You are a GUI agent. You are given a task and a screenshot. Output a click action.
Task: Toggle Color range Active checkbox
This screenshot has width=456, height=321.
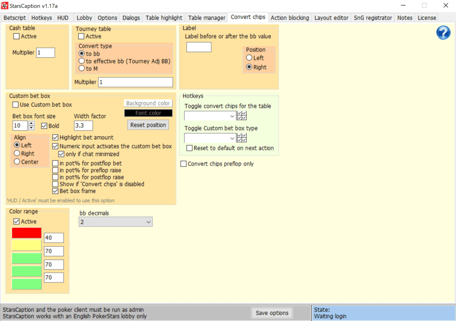(x=16, y=222)
